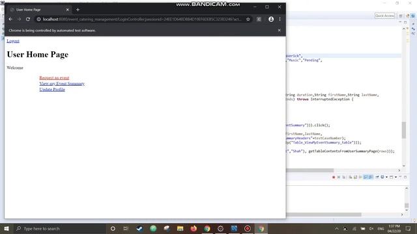Close the User Home Page tab

(67, 10)
